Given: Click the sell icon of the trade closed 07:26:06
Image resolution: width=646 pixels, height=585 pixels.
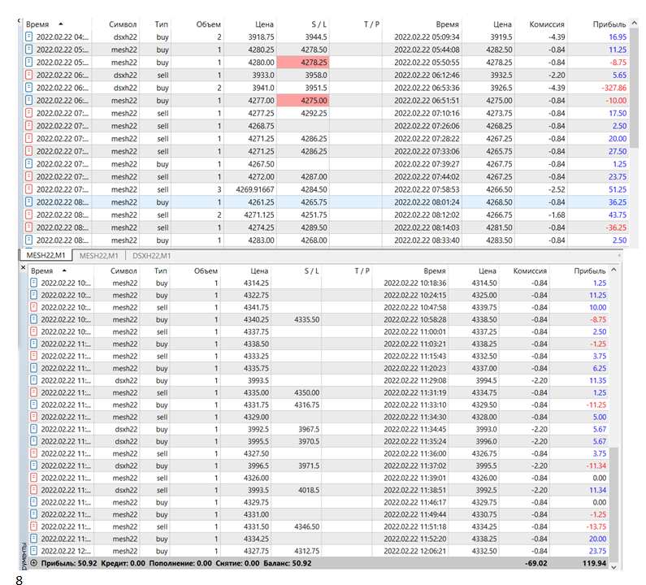Looking at the screenshot, I should click(28, 126).
